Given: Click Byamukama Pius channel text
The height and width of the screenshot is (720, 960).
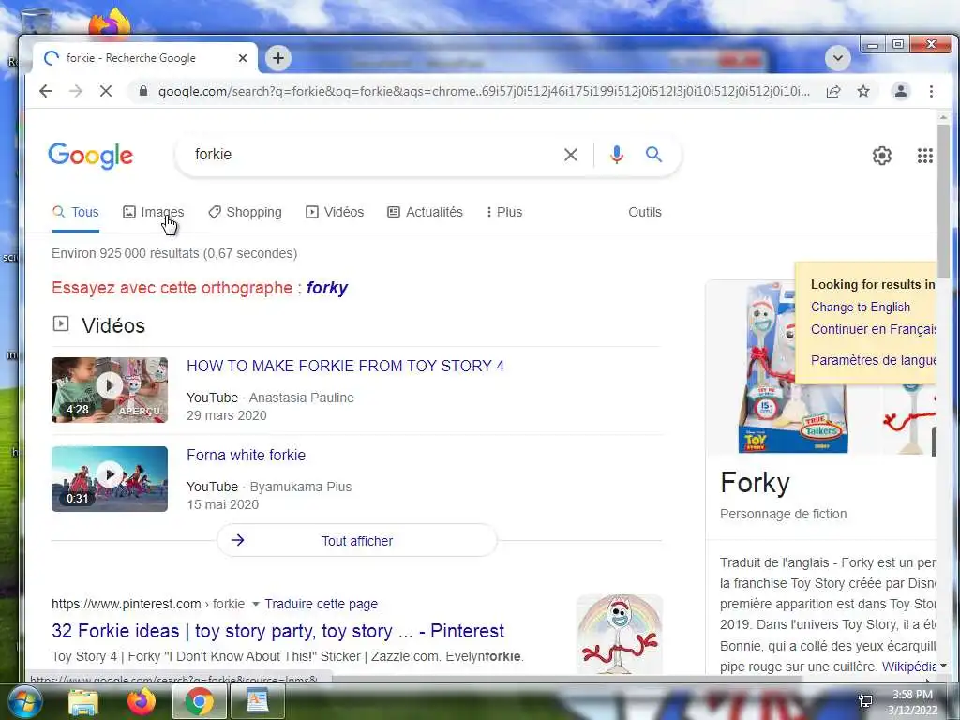Looking at the screenshot, I should [x=301, y=487].
